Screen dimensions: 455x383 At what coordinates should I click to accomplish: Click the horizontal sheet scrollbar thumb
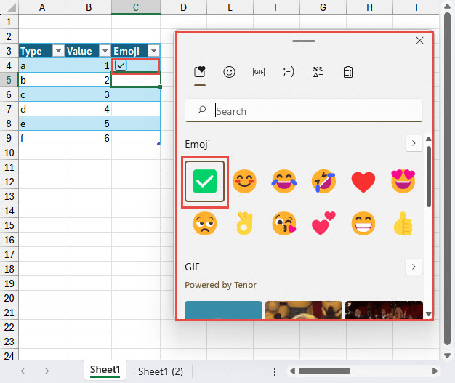324,371
